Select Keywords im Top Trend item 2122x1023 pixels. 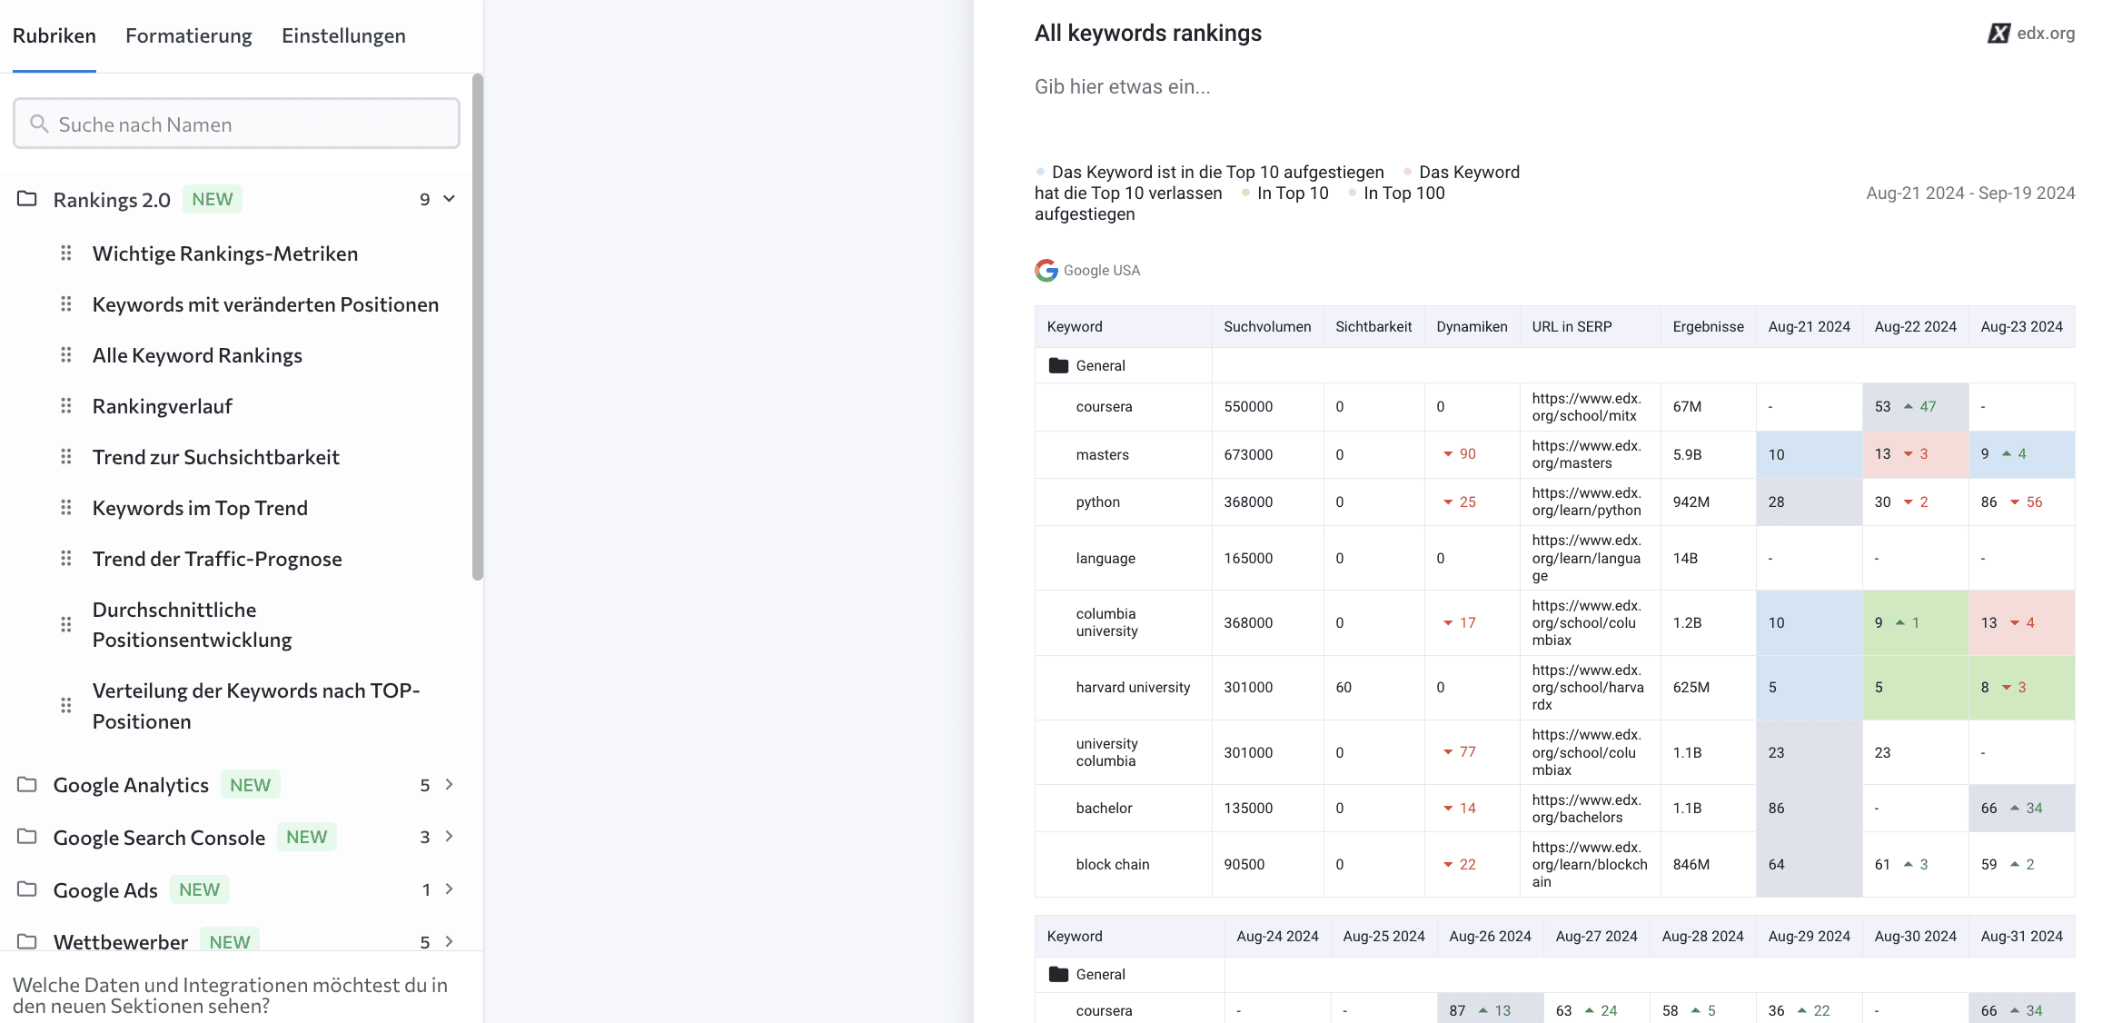[200, 508]
